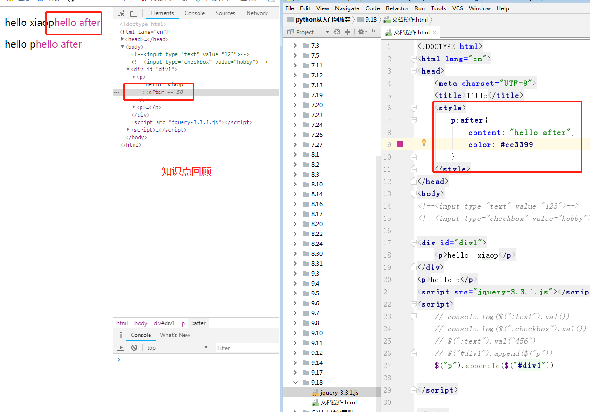Collapse the div#div1 node in DevTools
Viewport: 590px width, 412px height.
coord(128,69)
